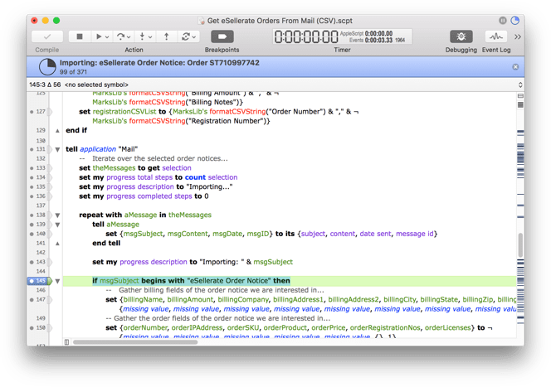Click the Step Over icon
551x387 pixels.
point(120,36)
